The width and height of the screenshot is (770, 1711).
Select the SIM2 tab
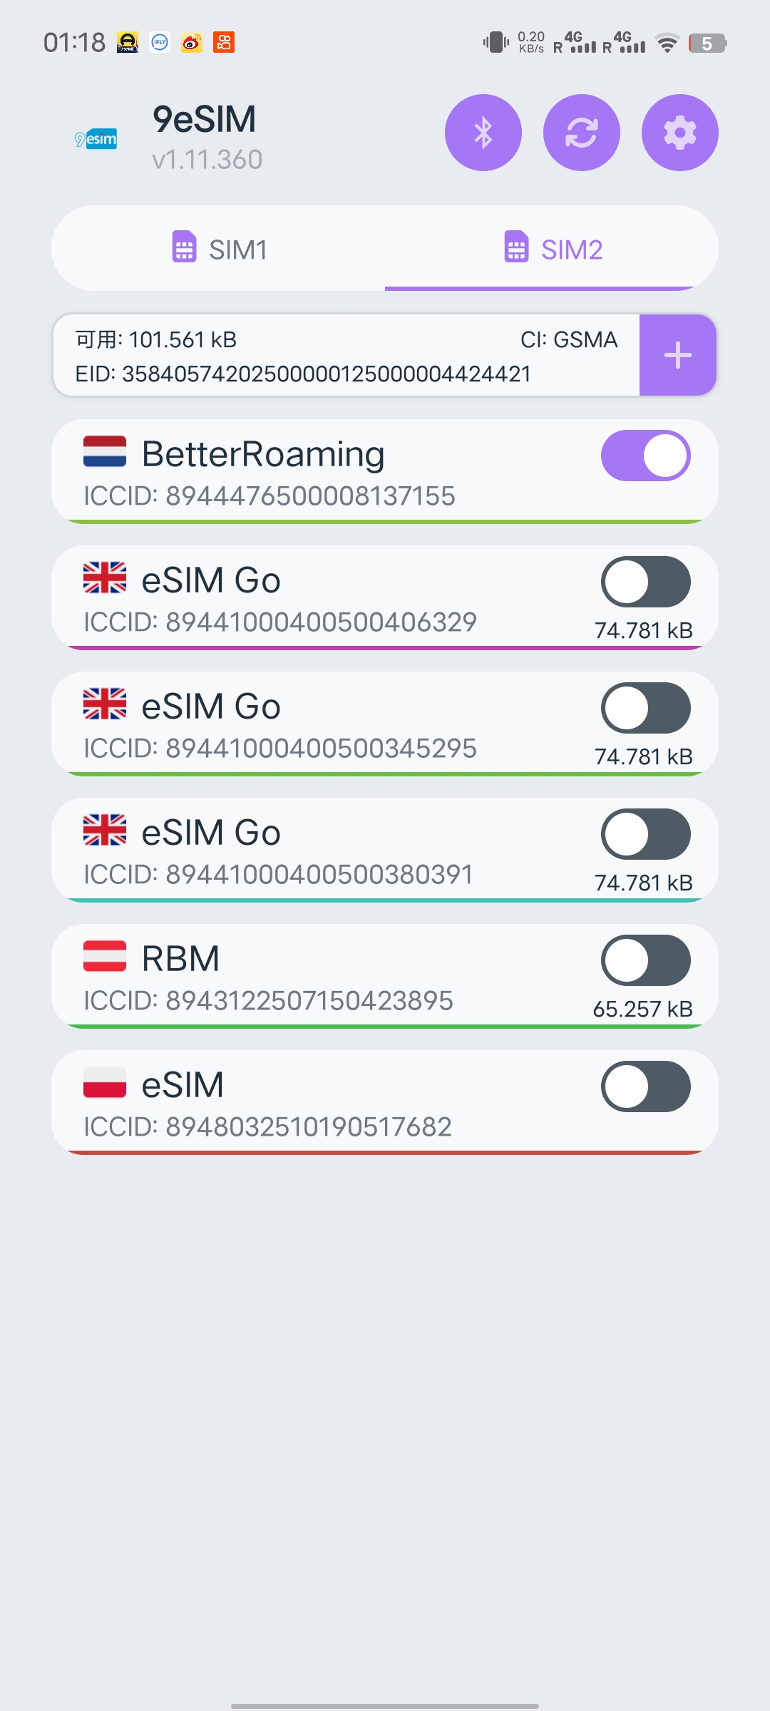(553, 250)
